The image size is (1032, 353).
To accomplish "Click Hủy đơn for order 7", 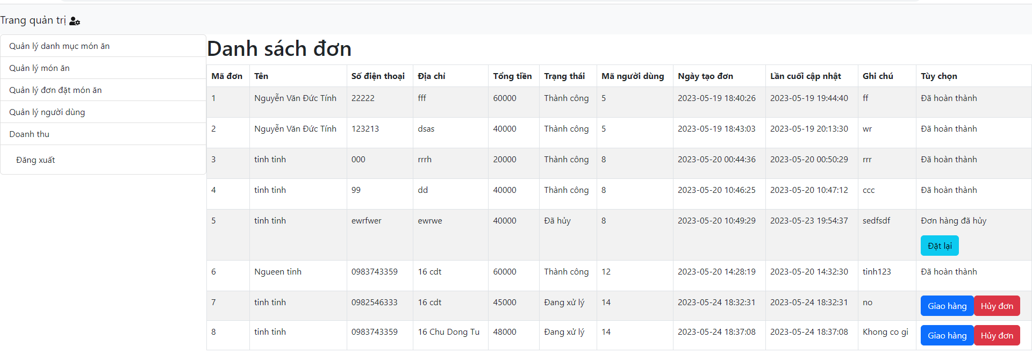I will [997, 306].
